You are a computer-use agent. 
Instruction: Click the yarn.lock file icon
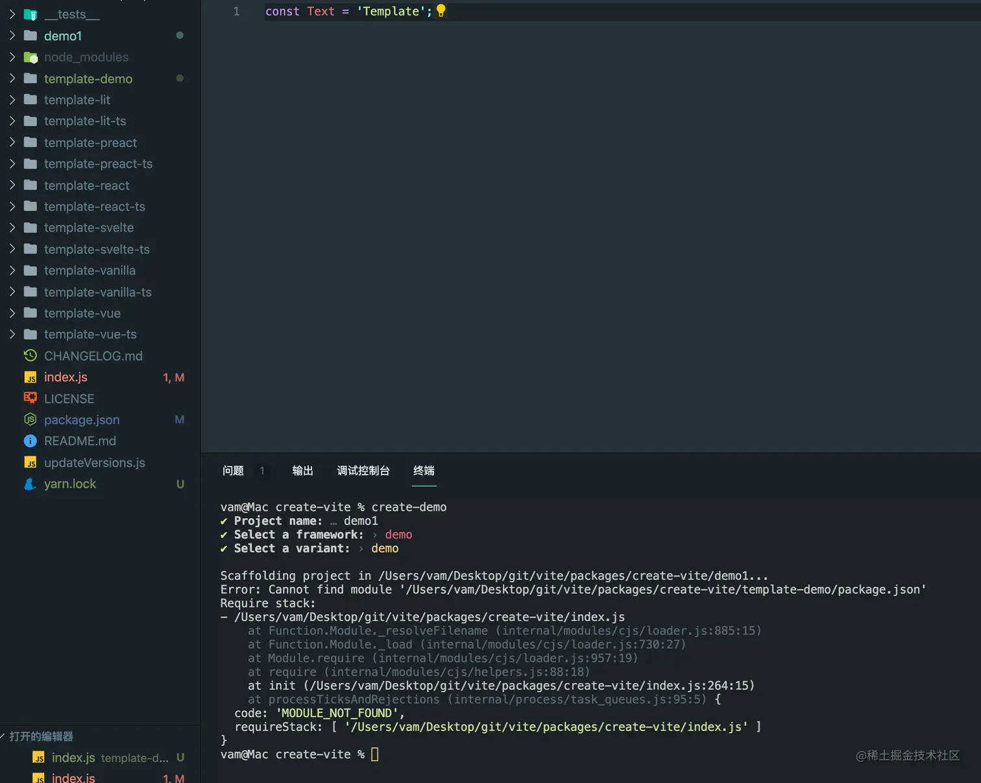[x=30, y=484]
